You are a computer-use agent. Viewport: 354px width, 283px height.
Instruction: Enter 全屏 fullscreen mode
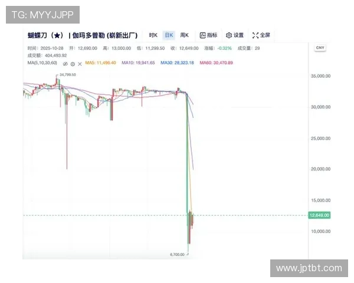[x=261, y=35]
